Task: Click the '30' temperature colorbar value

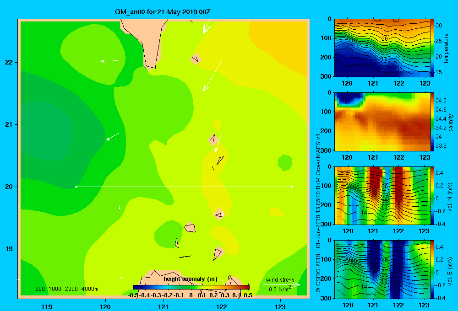Action: click(439, 25)
